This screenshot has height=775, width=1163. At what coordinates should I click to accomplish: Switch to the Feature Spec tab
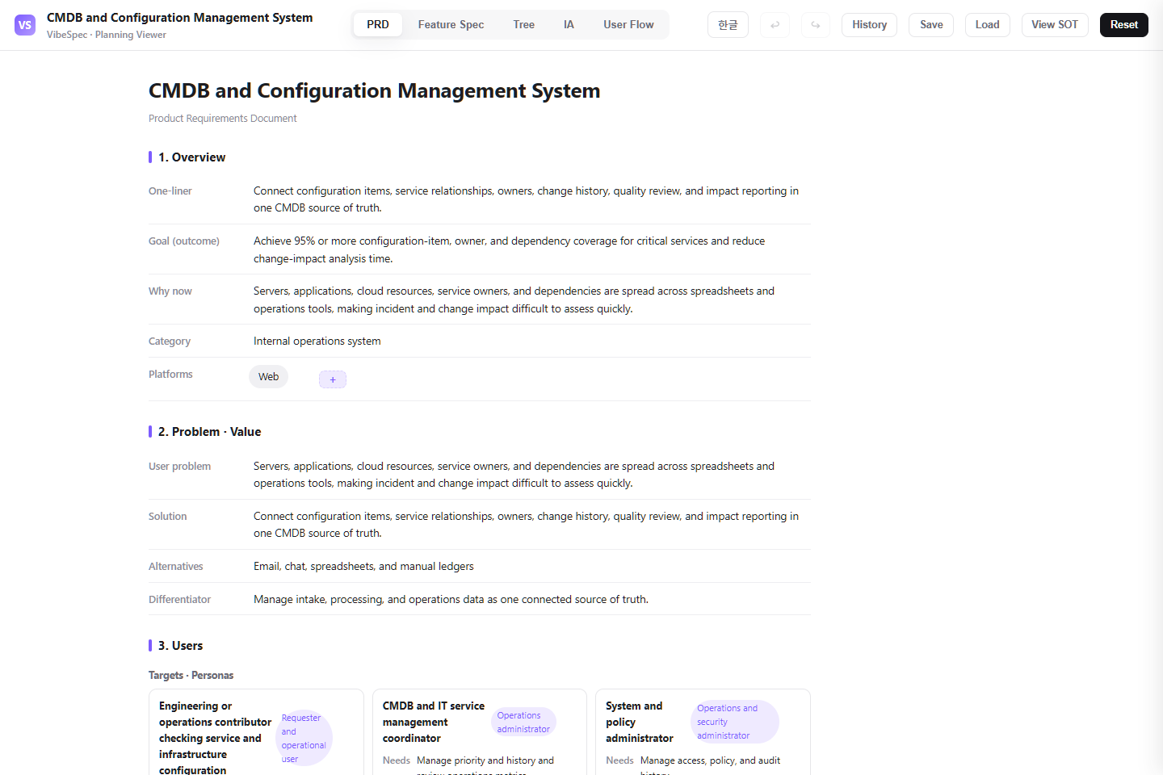pos(451,25)
